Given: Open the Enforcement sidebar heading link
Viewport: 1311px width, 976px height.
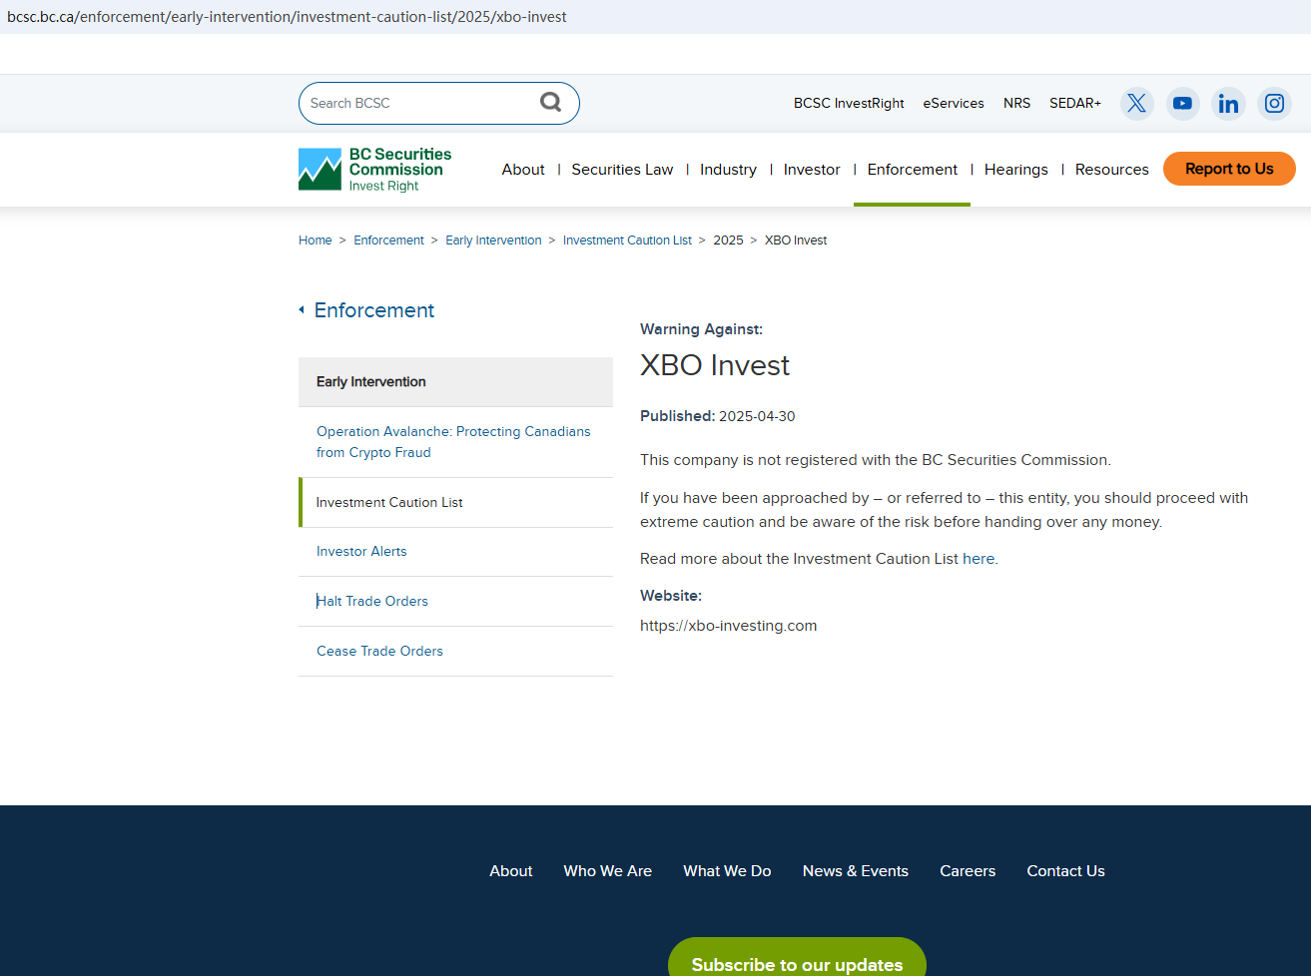Looking at the screenshot, I should coord(374,310).
